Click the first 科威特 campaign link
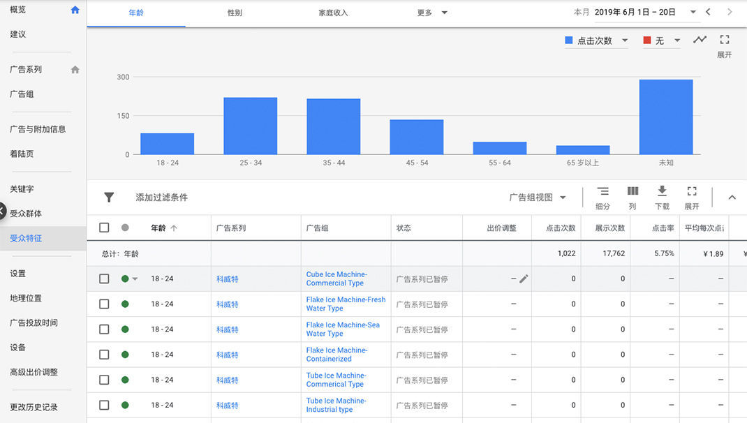 click(227, 279)
